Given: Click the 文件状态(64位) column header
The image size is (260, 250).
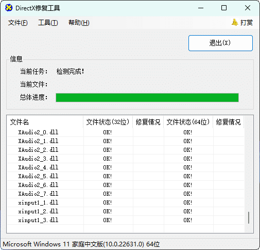Looking at the screenshot, I should point(188,122).
